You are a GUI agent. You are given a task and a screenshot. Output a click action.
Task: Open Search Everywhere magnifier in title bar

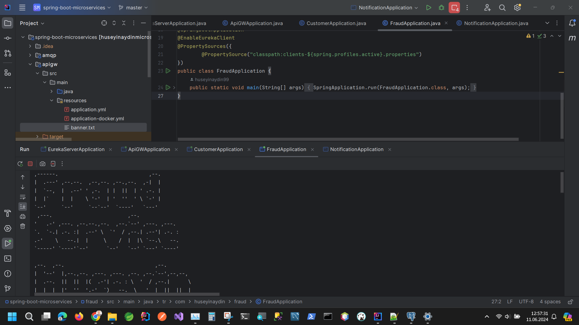pyautogui.click(x=502, y=8)
